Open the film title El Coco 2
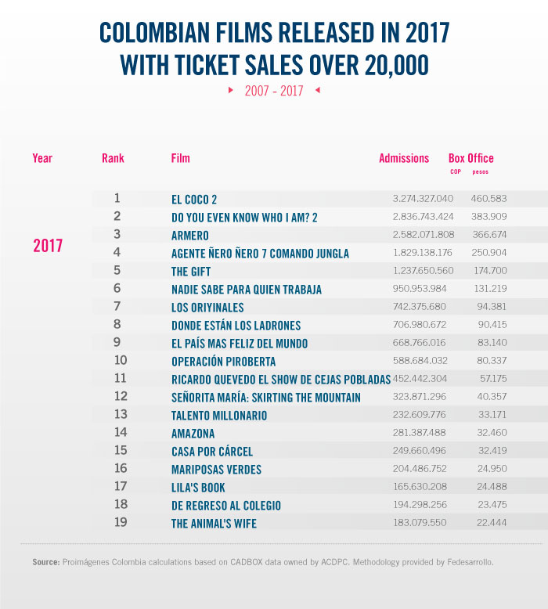The width and height of the screenshot is (548, 609). click(194, 200)
